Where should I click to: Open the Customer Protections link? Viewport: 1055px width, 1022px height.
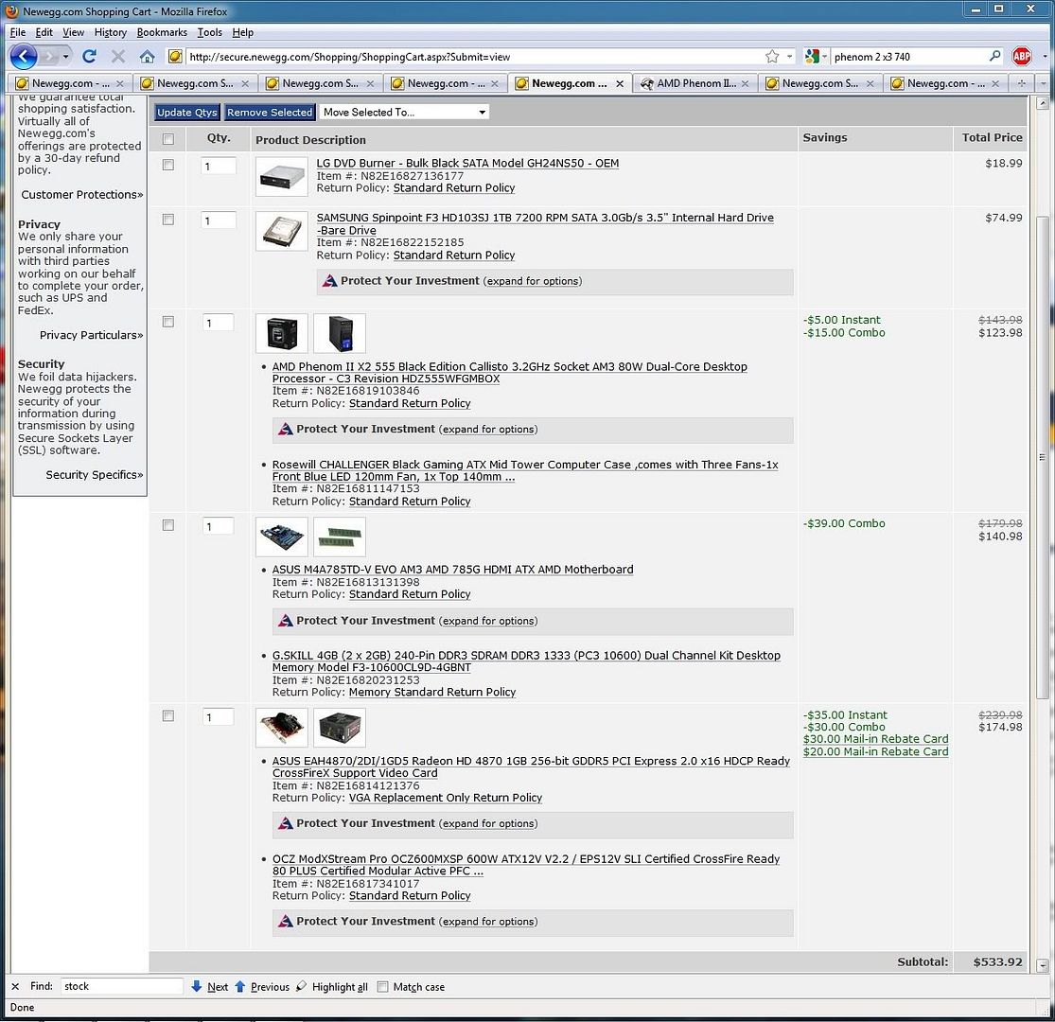coord(82,194)
